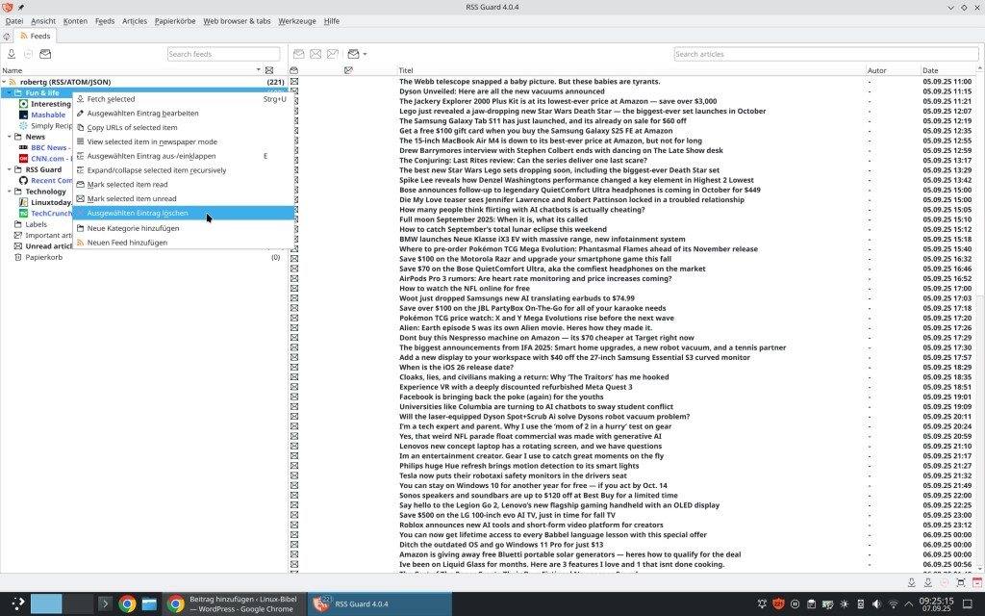The height and width of the screenshot is (616, 985).
Task: Click the RSS Guard status bar fullscreen icon
Action: coord(961,582)
